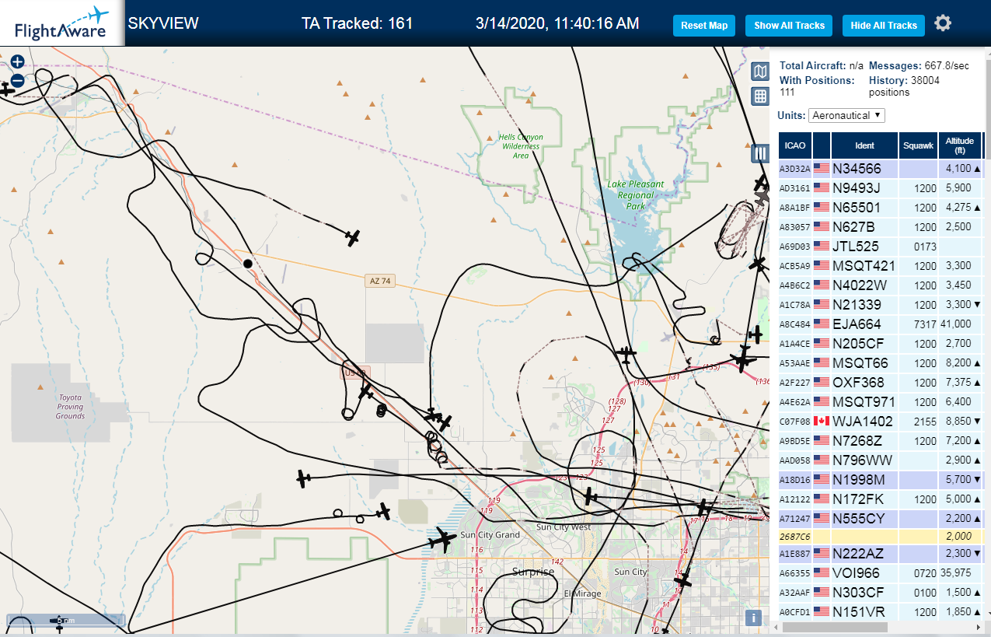The height and width of the screenshot is (637, 991).
Task: Select aircraft N7268Z row
Action: pos(881,441)
